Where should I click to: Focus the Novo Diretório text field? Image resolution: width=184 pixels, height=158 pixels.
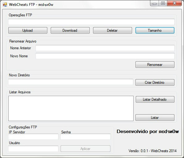[x=71, y=82]
